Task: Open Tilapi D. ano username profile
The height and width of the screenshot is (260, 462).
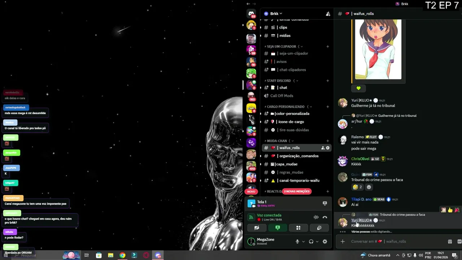Action: pyautogui.click(x=361, y=199)
